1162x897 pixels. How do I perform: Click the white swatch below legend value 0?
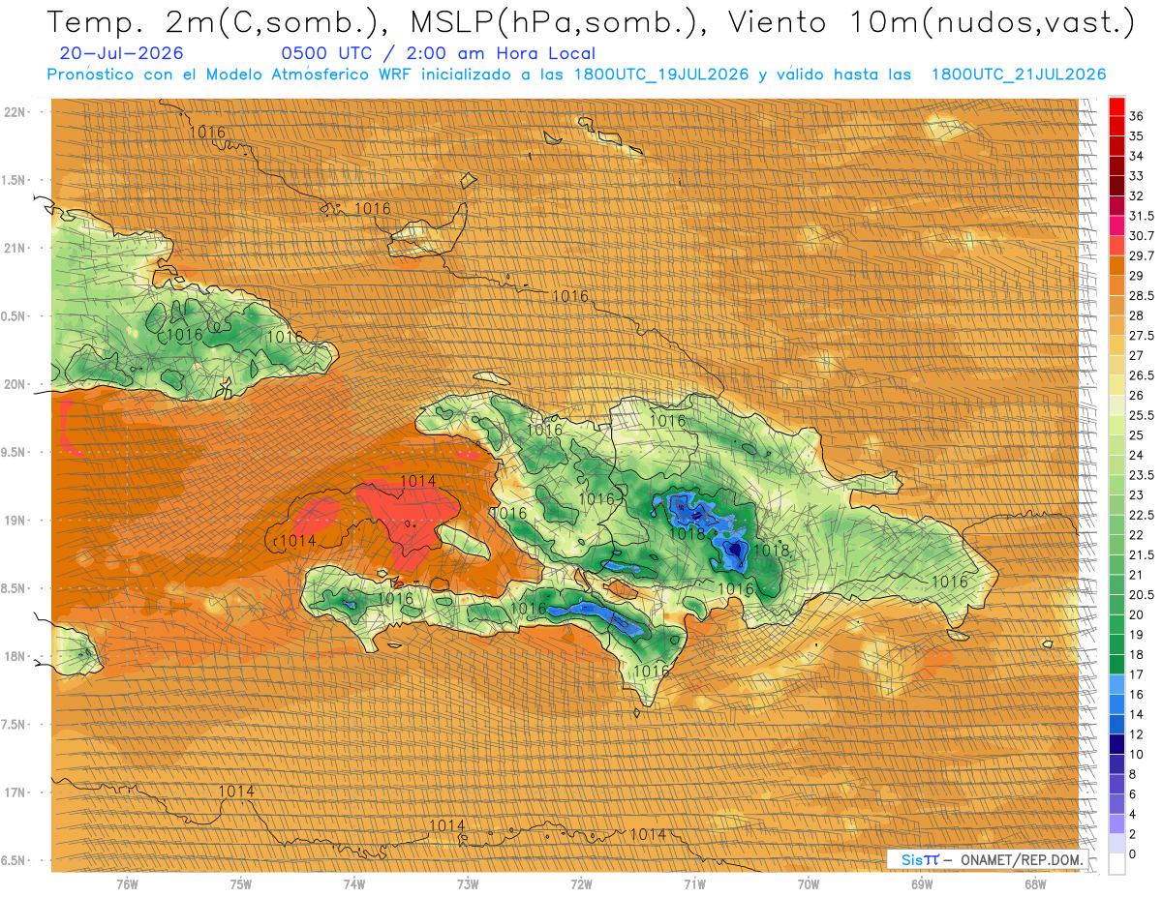pyautogui.click(x=1116, y=864)
